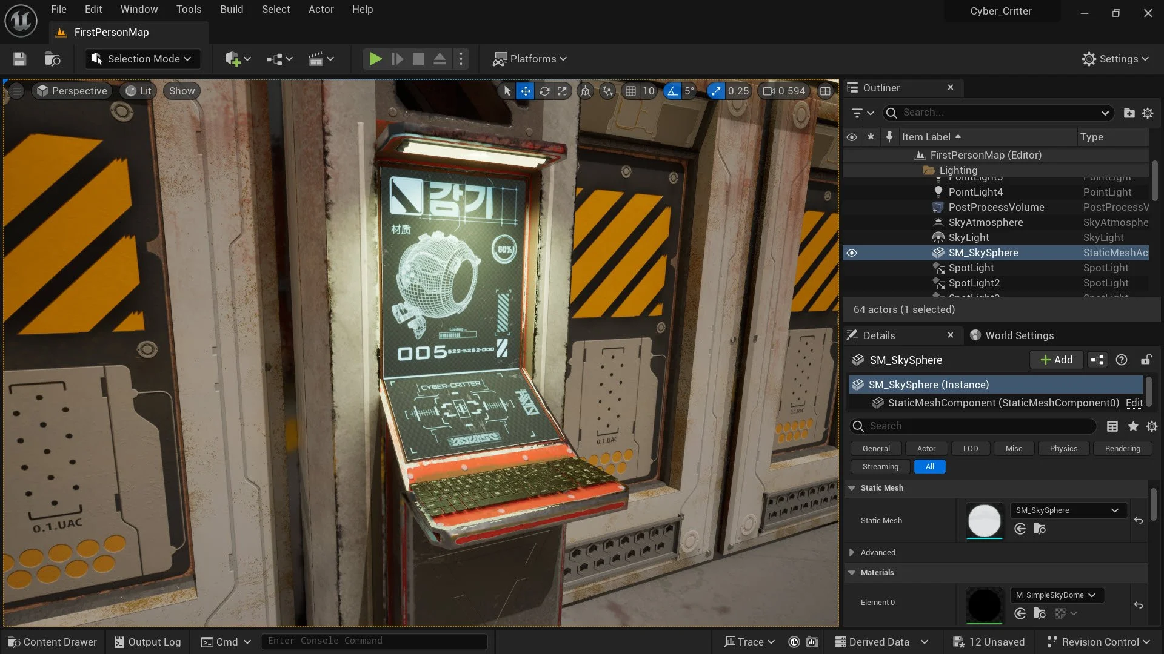Click the Blueprint/Add Script icon in Details
Screen dimensions: 1164x654
click(1097, 360)
